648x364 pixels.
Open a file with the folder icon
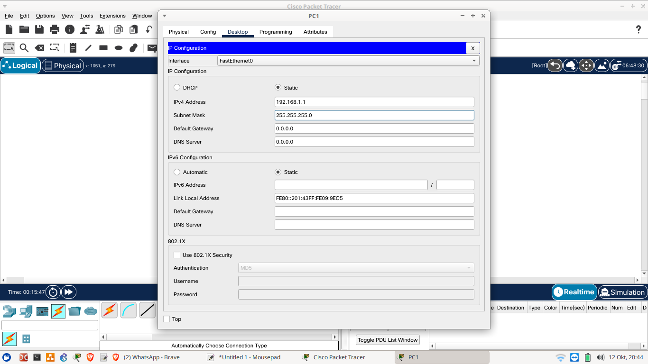point(24,29)
